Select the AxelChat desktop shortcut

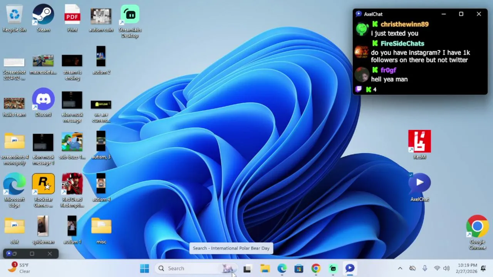tap(419, 187)
